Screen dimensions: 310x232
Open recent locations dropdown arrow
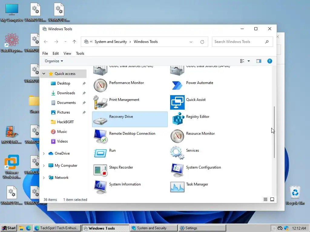pos(65,42)
